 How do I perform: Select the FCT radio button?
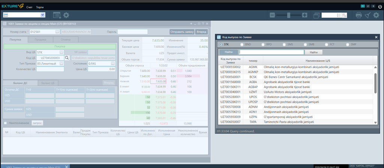[x=327, y=45]
